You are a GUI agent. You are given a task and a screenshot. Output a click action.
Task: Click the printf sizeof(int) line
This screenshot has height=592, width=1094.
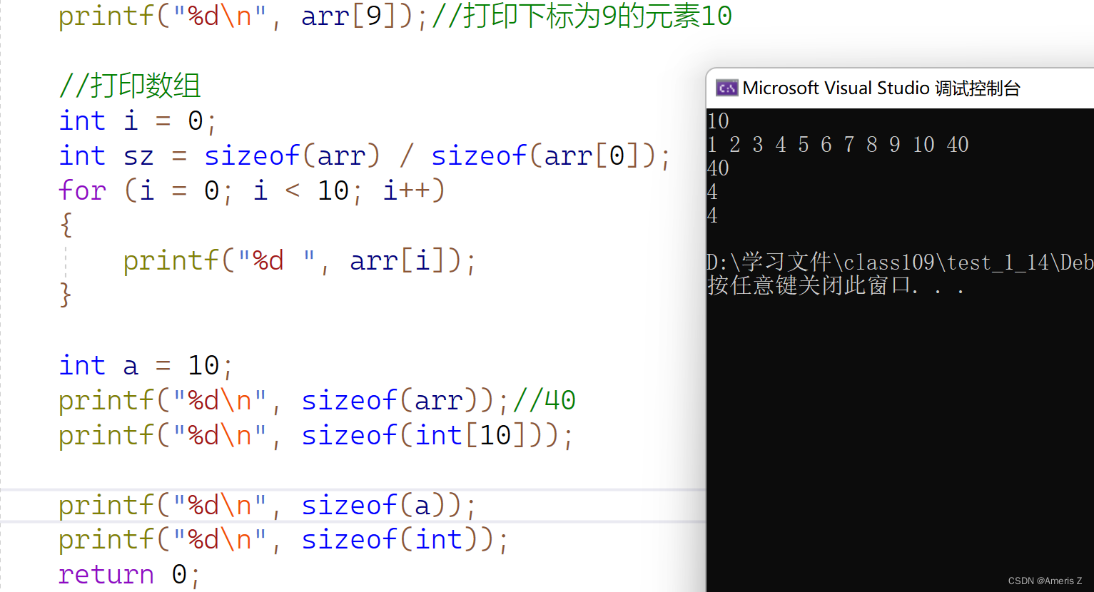283,540
